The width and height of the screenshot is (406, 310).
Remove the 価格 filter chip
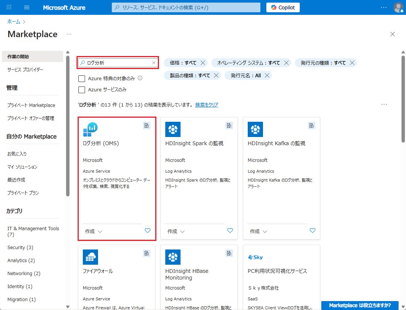click(203, 63)
